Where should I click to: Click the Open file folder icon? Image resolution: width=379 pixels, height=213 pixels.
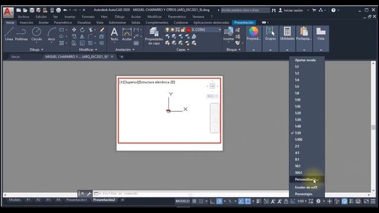pyautogui.click(x=25, y=10)
